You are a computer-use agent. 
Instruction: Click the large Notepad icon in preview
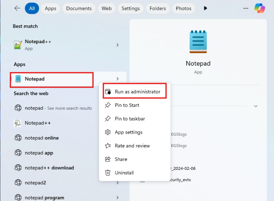coord(198,42)
